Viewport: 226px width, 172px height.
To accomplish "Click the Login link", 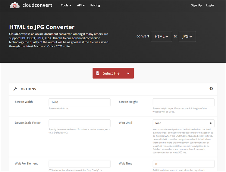I will click(x=210, y=5).
